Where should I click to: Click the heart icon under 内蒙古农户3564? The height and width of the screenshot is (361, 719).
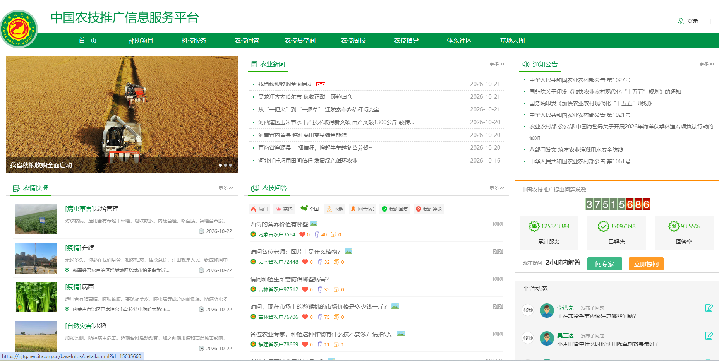click(x=302, y=234)
